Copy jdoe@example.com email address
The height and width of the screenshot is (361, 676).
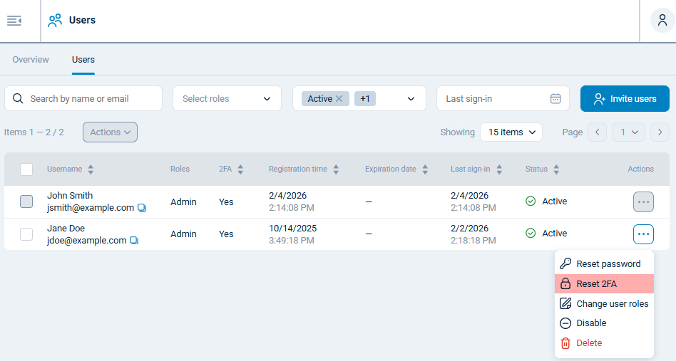point(134,241)
